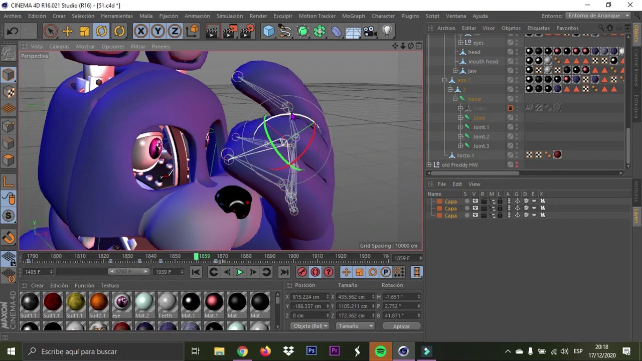The image size is (642, 361).
Task: Go to end of animation
Action: 284,272
